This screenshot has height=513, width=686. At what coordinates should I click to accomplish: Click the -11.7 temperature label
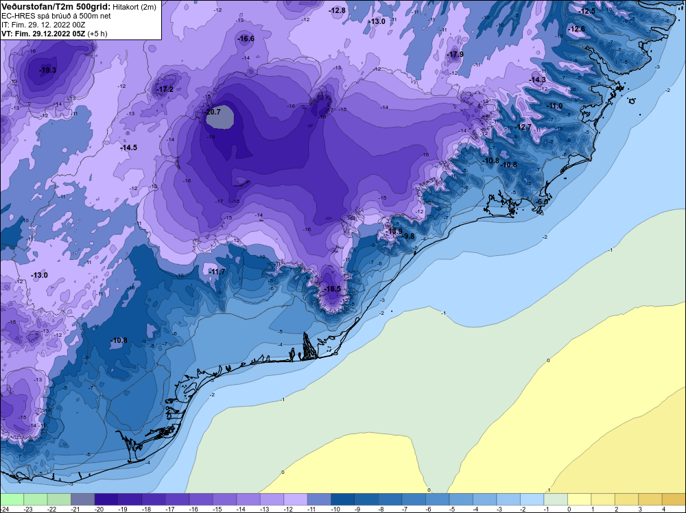click(x=217, y=272)
